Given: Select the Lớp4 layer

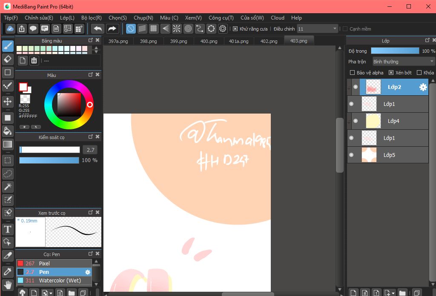Looking at the screenshot, I should point(393,121).
